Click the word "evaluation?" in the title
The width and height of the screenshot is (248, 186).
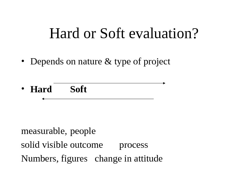pyautogui.click(x=163, y=33)
